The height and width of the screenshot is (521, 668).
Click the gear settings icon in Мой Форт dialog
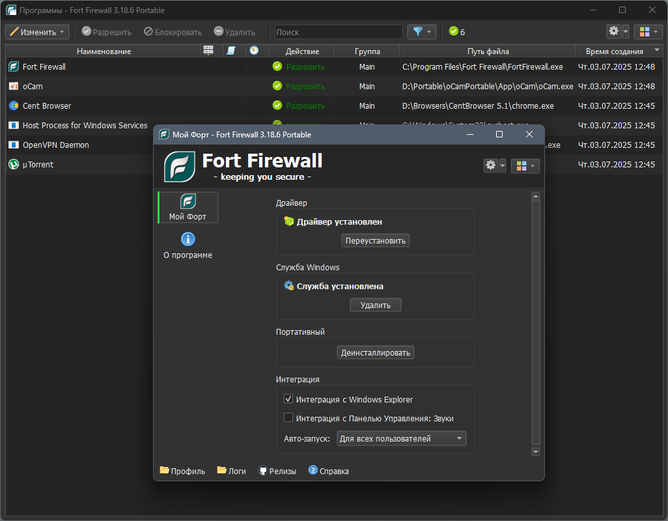point(491,165)
